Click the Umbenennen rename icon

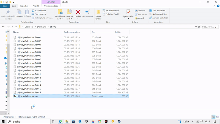87,12
